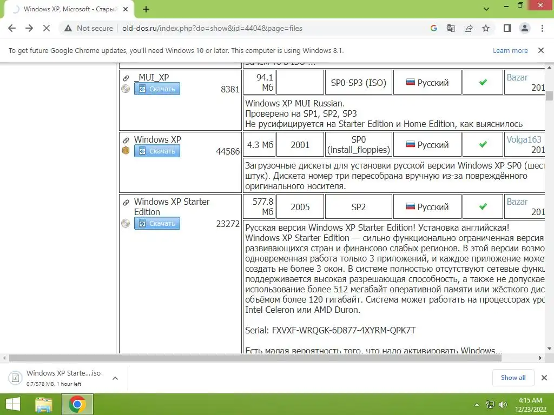Viewport: 554px width, 415px height.
Task: Go back to previous page
Action: [12, 28]
